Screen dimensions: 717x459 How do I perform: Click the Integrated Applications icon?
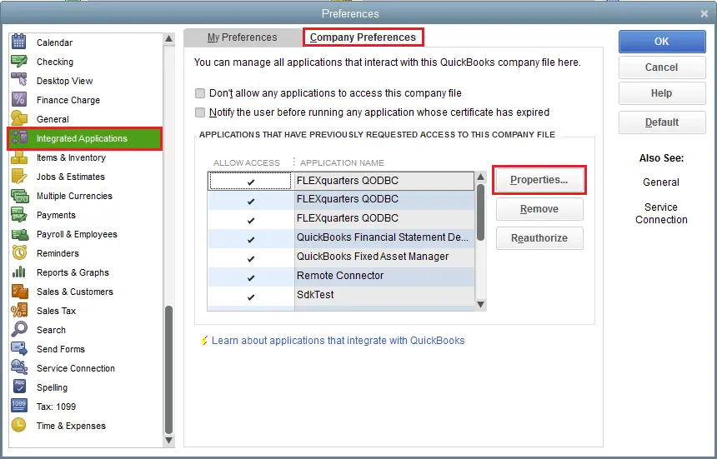[20, 138]
